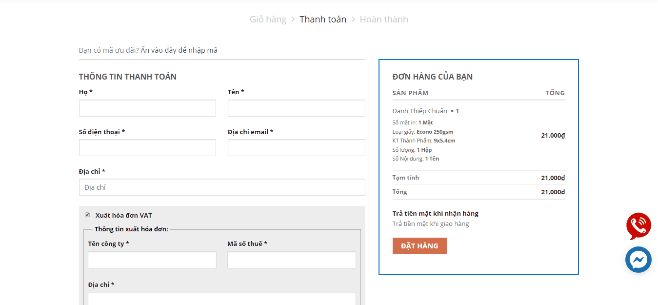Click 'Ấn vào đây để nhập mã' link
The image size is (658, 305).
pyautogui.click(x=179, y=50)
